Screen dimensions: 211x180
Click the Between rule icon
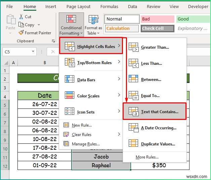coord(133,79)
